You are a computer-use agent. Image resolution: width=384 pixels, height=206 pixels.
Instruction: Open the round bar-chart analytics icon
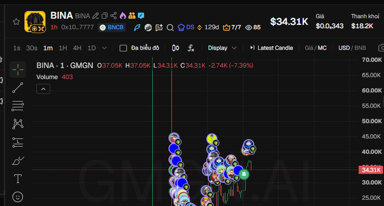148,28
